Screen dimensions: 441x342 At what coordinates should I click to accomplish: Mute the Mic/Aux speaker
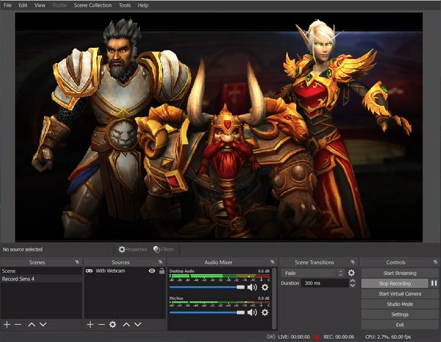252,312
